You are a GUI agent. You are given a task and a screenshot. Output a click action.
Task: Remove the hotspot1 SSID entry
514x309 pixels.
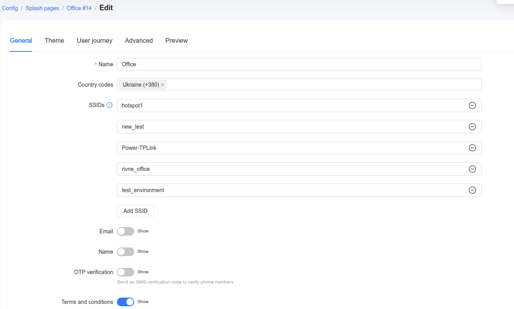tap(472, 105)
